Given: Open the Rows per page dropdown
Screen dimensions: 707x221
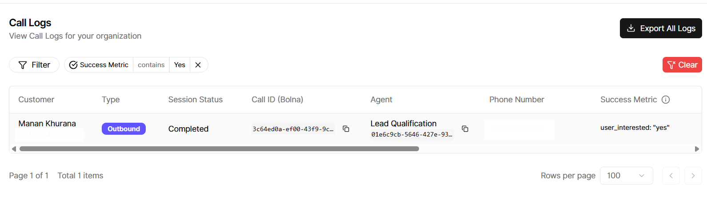Looking at the screenshot, I should click(x=626, y=176).
